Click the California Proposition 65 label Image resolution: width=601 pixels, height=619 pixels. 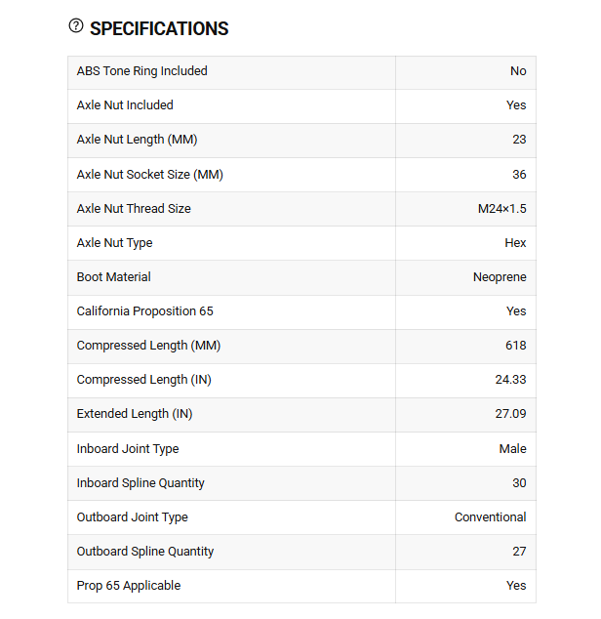tap(144, 311)
